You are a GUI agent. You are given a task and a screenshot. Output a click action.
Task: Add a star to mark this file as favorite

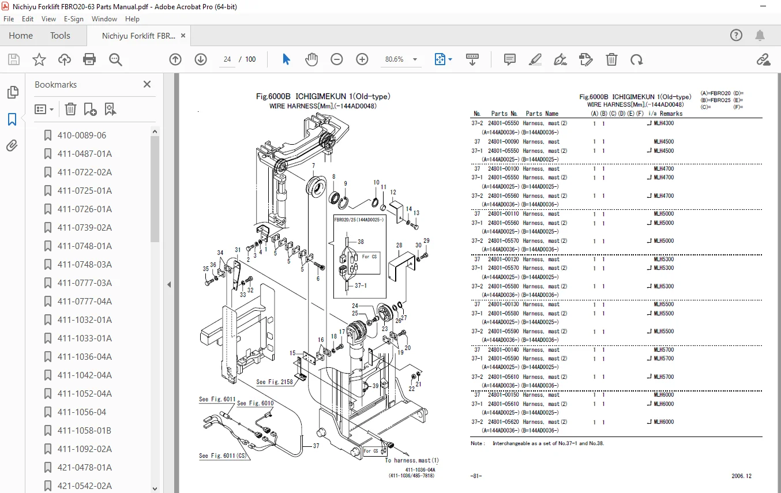[x=39, y=59]
